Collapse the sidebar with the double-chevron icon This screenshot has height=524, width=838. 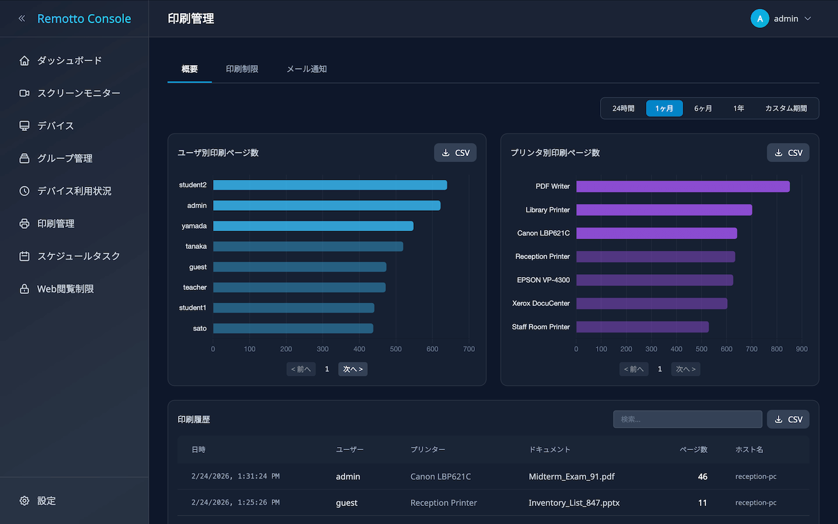coord(22,19)
